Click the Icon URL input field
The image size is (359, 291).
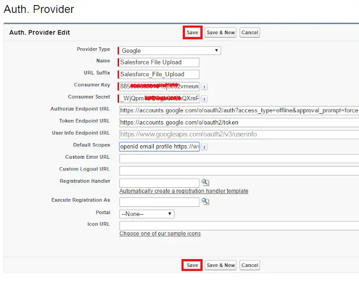[240, 226]
